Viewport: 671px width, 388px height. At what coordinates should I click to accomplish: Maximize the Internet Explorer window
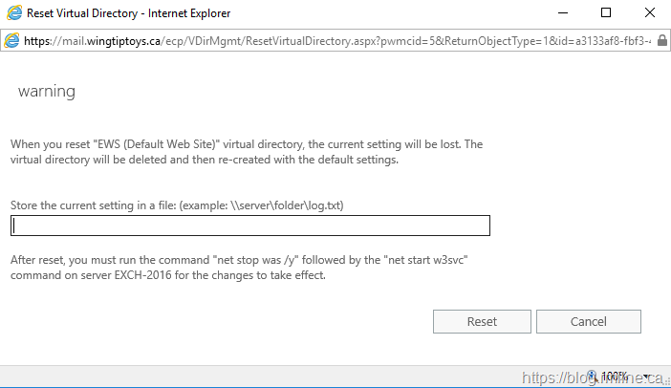(605, 13)
